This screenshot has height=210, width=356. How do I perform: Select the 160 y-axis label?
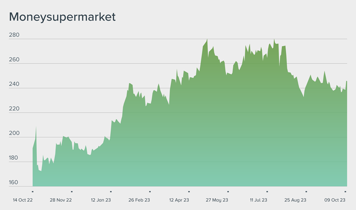(x=14, y=183)
